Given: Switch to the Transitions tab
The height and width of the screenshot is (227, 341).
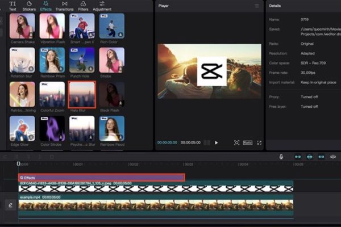Looking at the screenshot, I should pos(64,6).
